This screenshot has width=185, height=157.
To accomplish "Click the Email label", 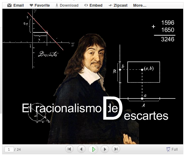I will click(x=18, y=5).
